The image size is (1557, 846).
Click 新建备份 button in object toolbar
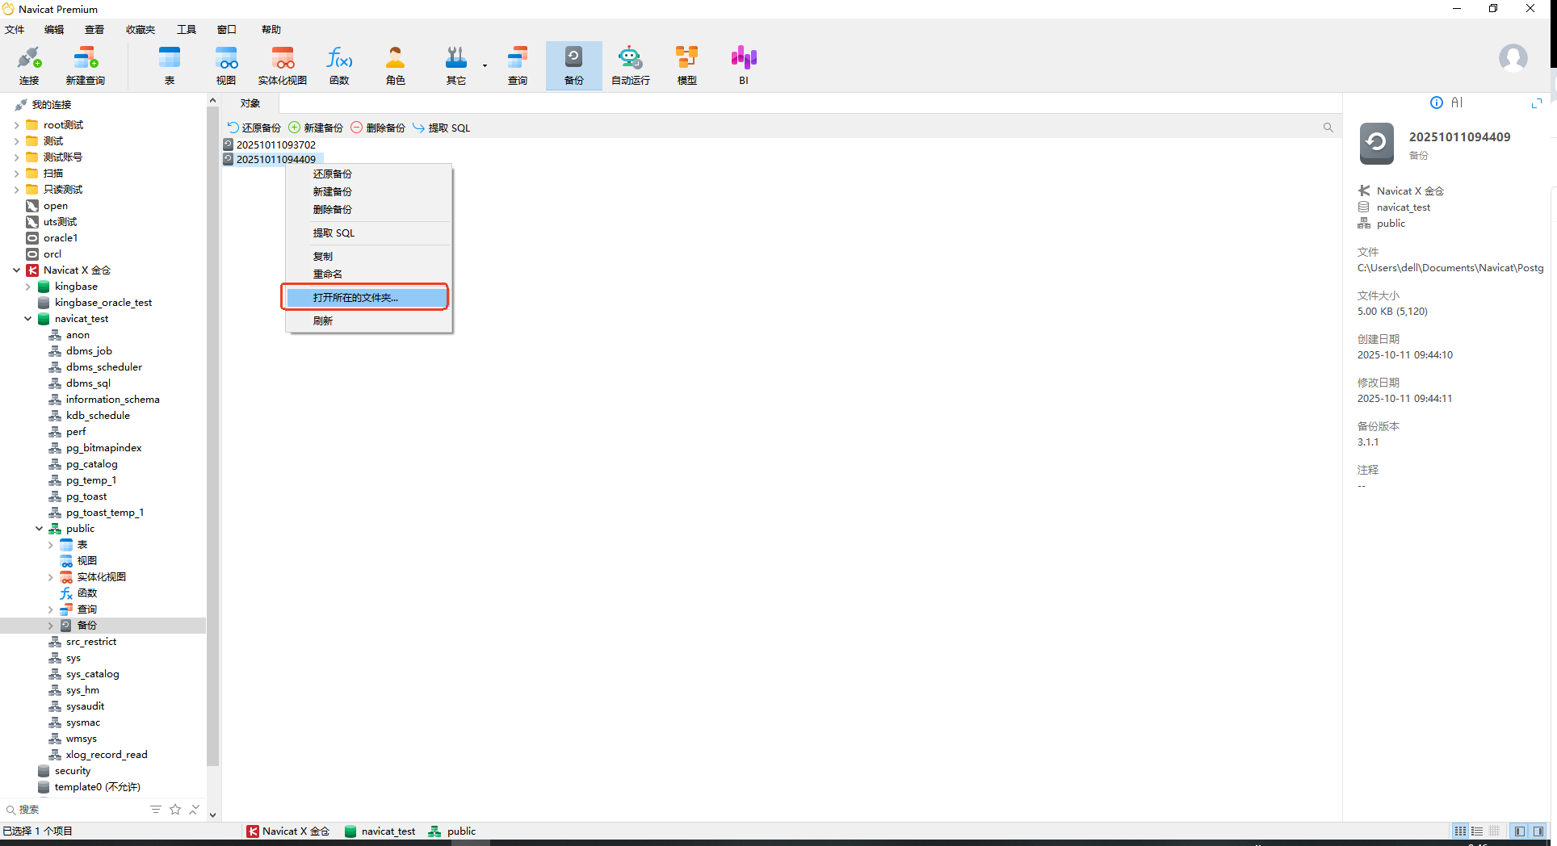click(316, 128)
